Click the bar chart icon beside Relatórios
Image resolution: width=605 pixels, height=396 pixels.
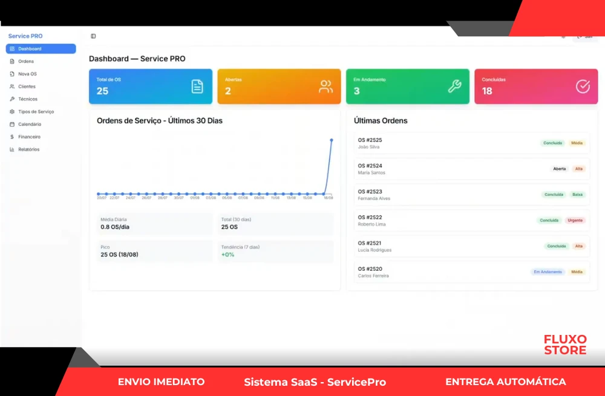tap(12, 149)
